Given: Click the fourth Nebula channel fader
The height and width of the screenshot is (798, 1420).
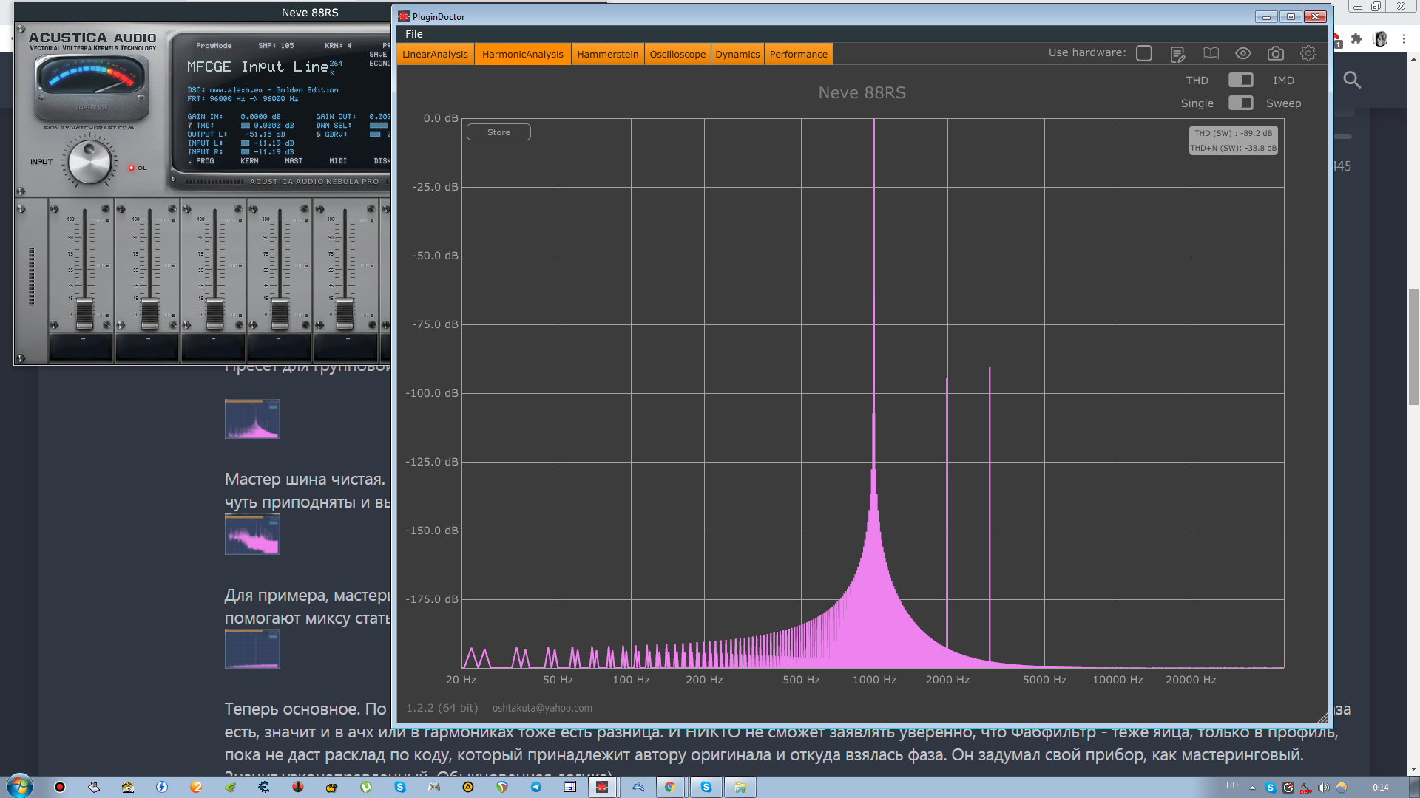Looking at the screenshot, I should coord(280,314).
